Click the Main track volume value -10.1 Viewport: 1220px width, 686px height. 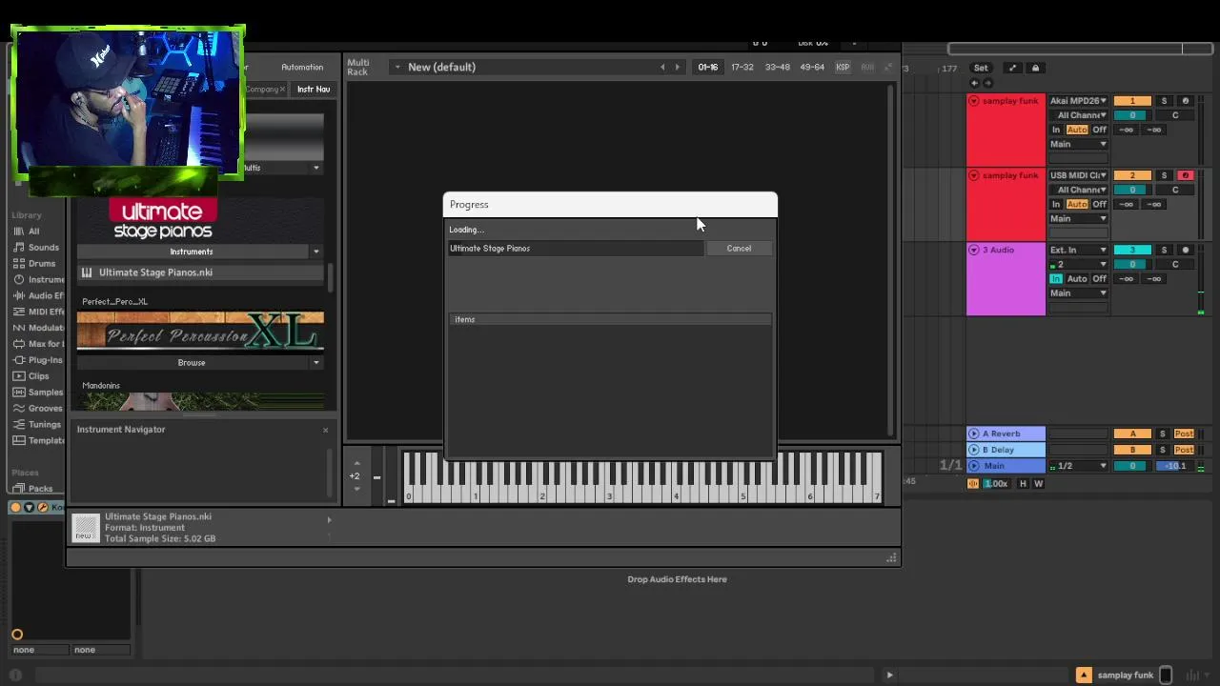(x=1175, y=466)
